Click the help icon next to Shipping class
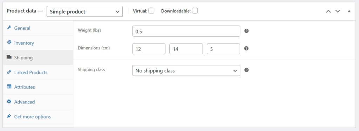 [x=246, y=70]
